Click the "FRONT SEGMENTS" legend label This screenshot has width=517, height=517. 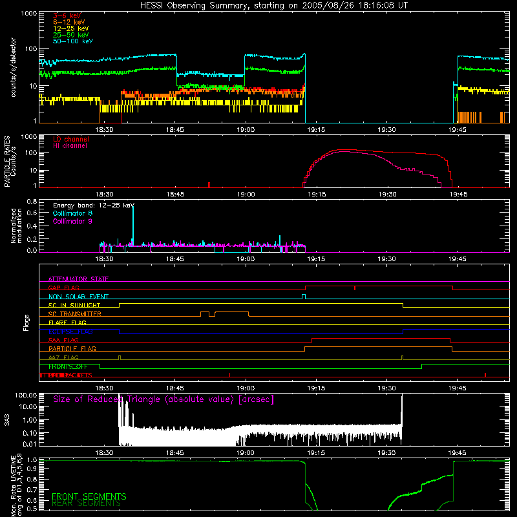pyautogui.click(x=89, y=496)
